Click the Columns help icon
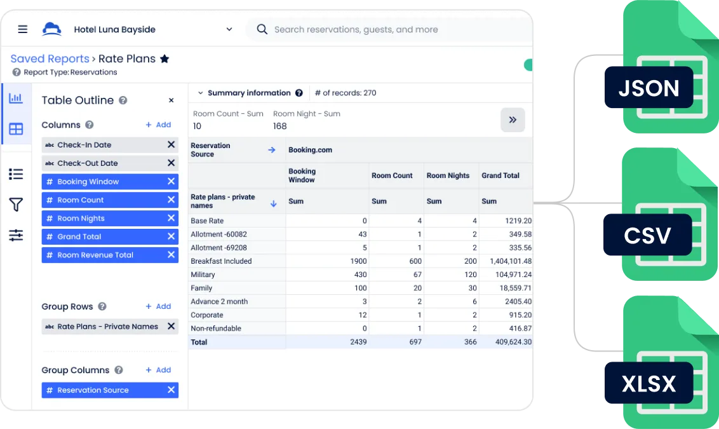The image size is (719, 429). click(90, 125)
